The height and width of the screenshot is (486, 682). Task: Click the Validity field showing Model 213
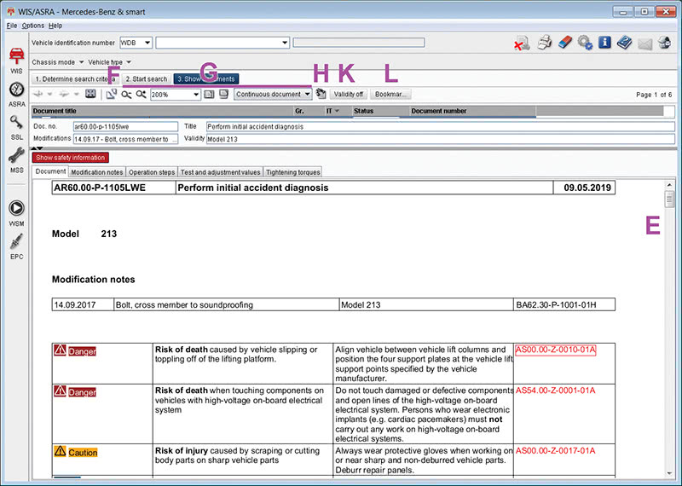(x=440, y=139)
